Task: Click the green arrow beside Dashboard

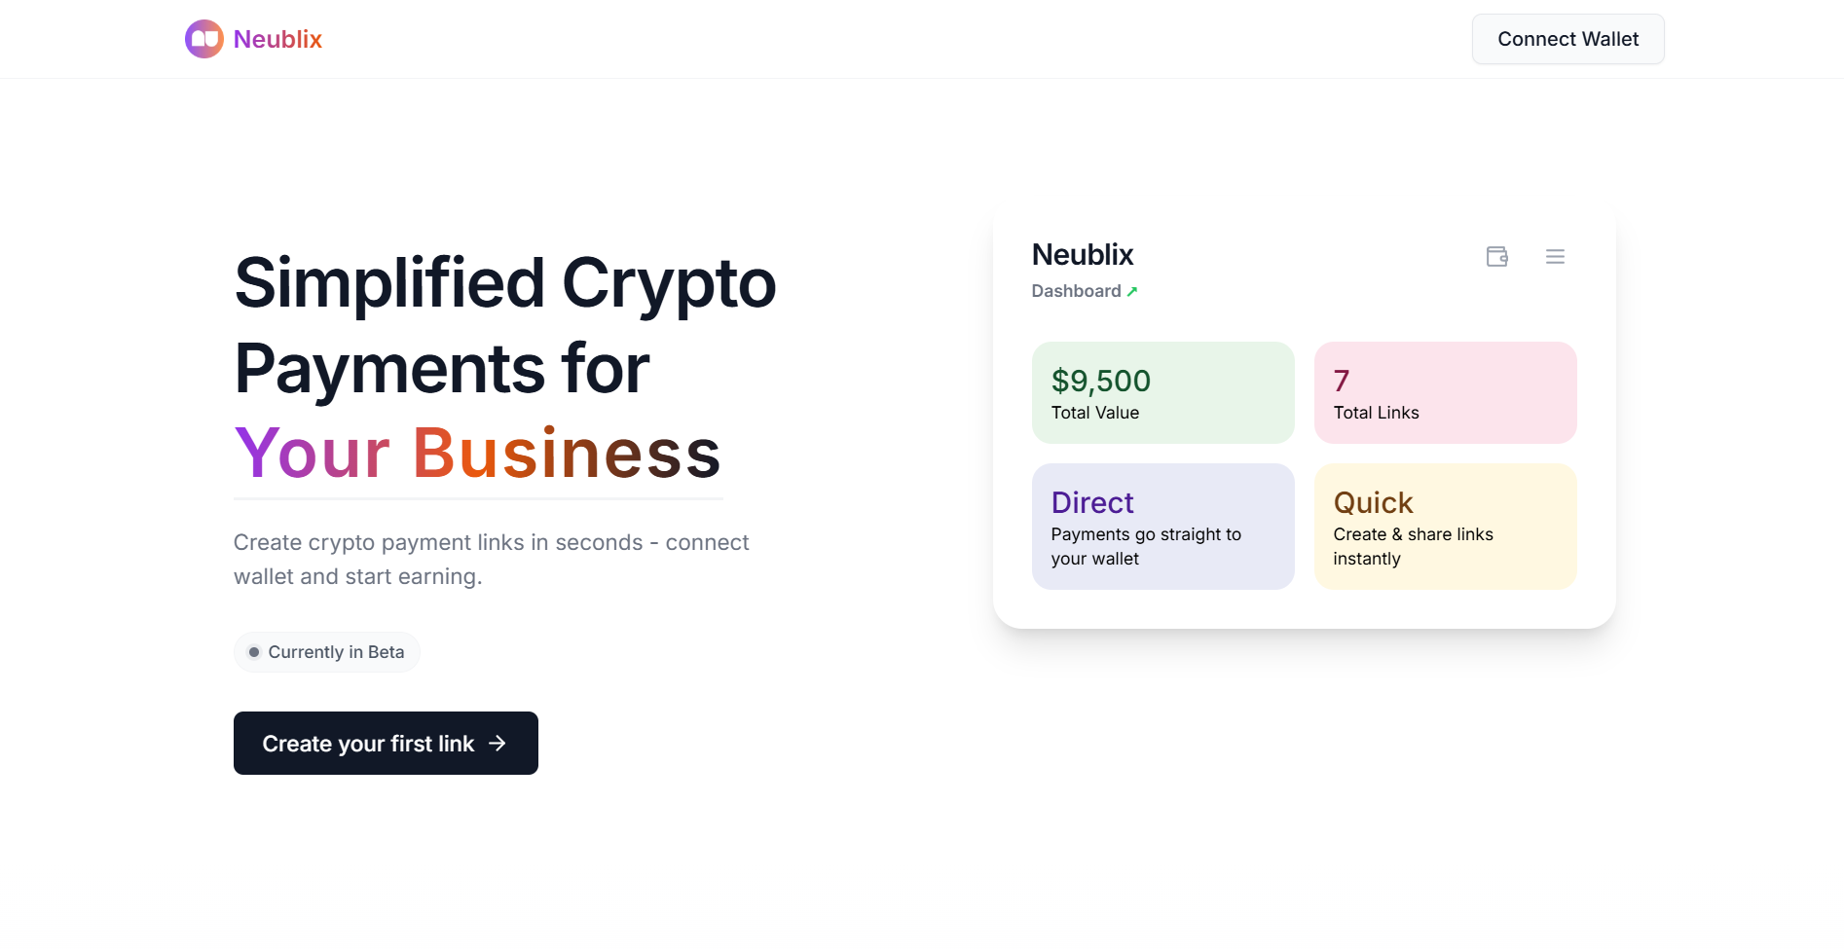Action: point(1132,291)
